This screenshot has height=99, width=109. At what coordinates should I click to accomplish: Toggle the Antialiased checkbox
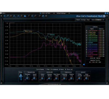pyautogui.click(x=51, y=70)
